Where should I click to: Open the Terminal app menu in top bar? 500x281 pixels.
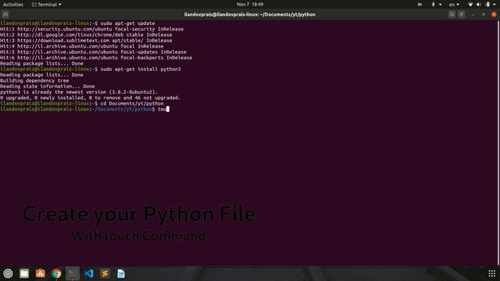(47, 5)
